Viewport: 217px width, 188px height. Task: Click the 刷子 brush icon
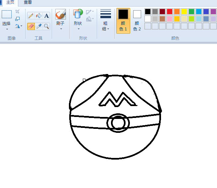click(x=61, y=14)
